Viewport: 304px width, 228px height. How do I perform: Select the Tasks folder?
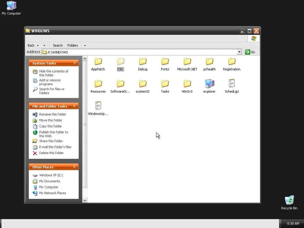pos(165,87)
